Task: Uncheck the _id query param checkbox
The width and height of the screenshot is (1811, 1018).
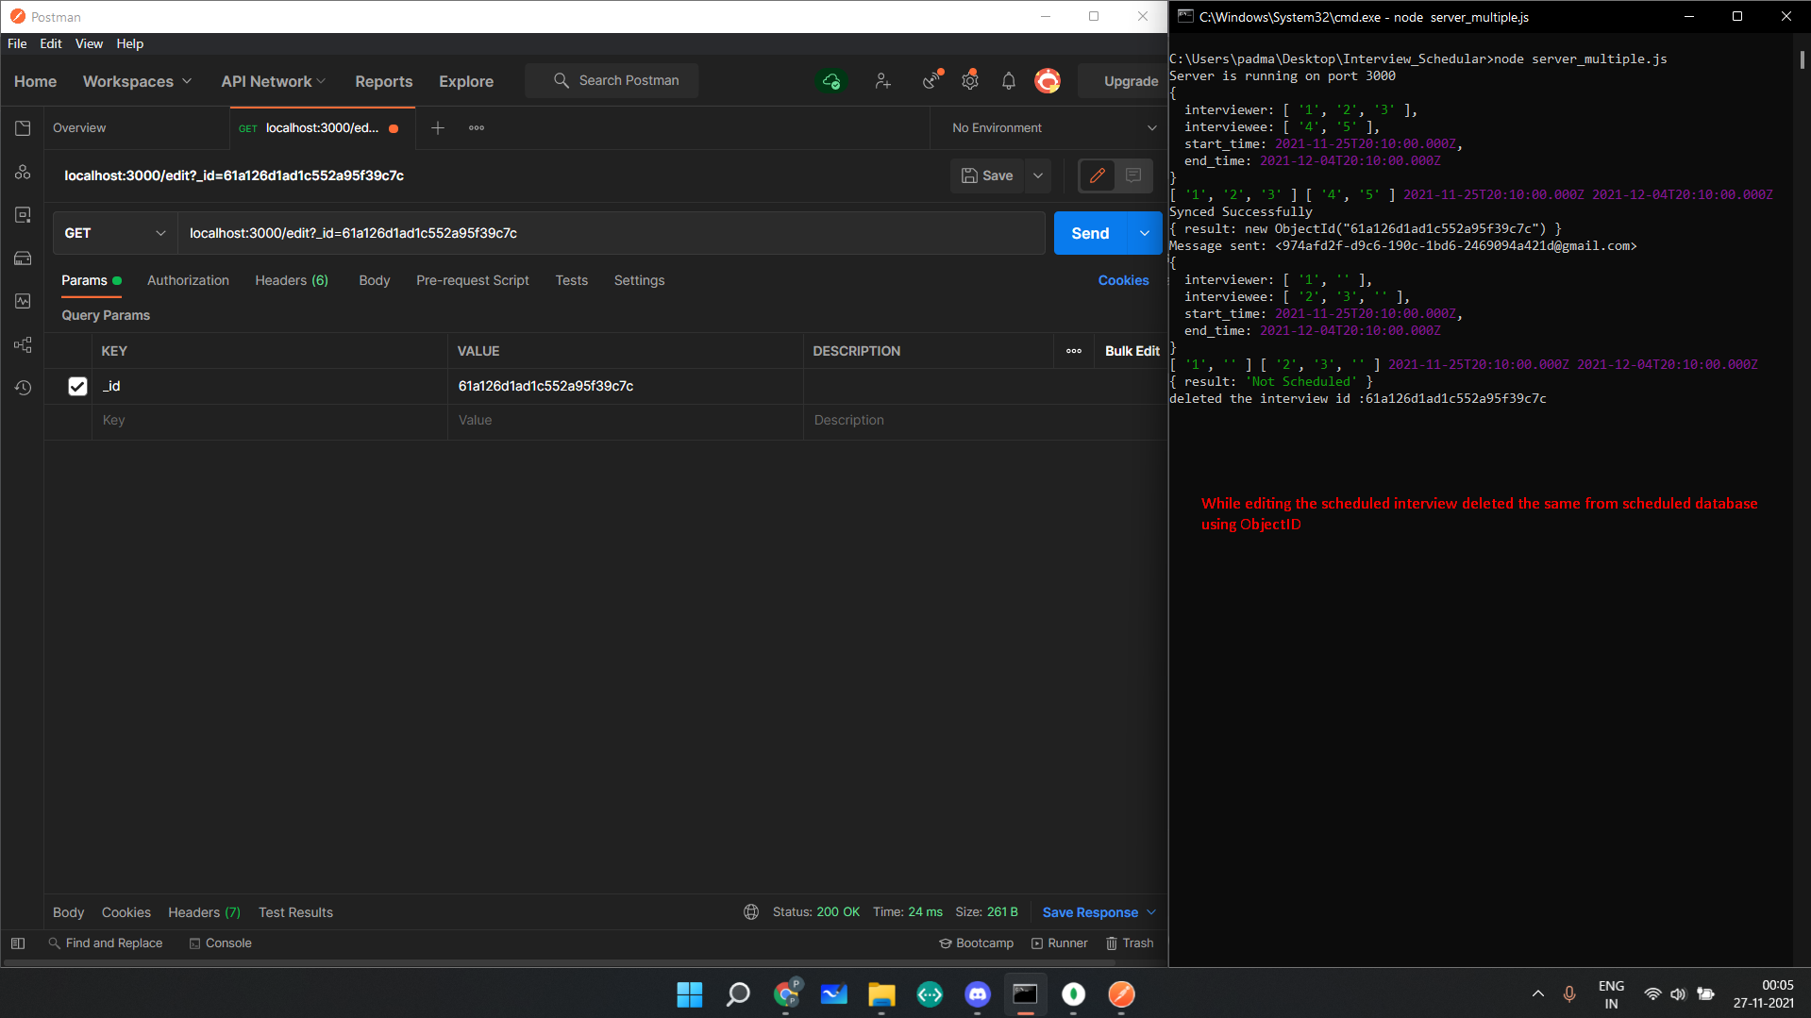Action: tap(77, 386)
